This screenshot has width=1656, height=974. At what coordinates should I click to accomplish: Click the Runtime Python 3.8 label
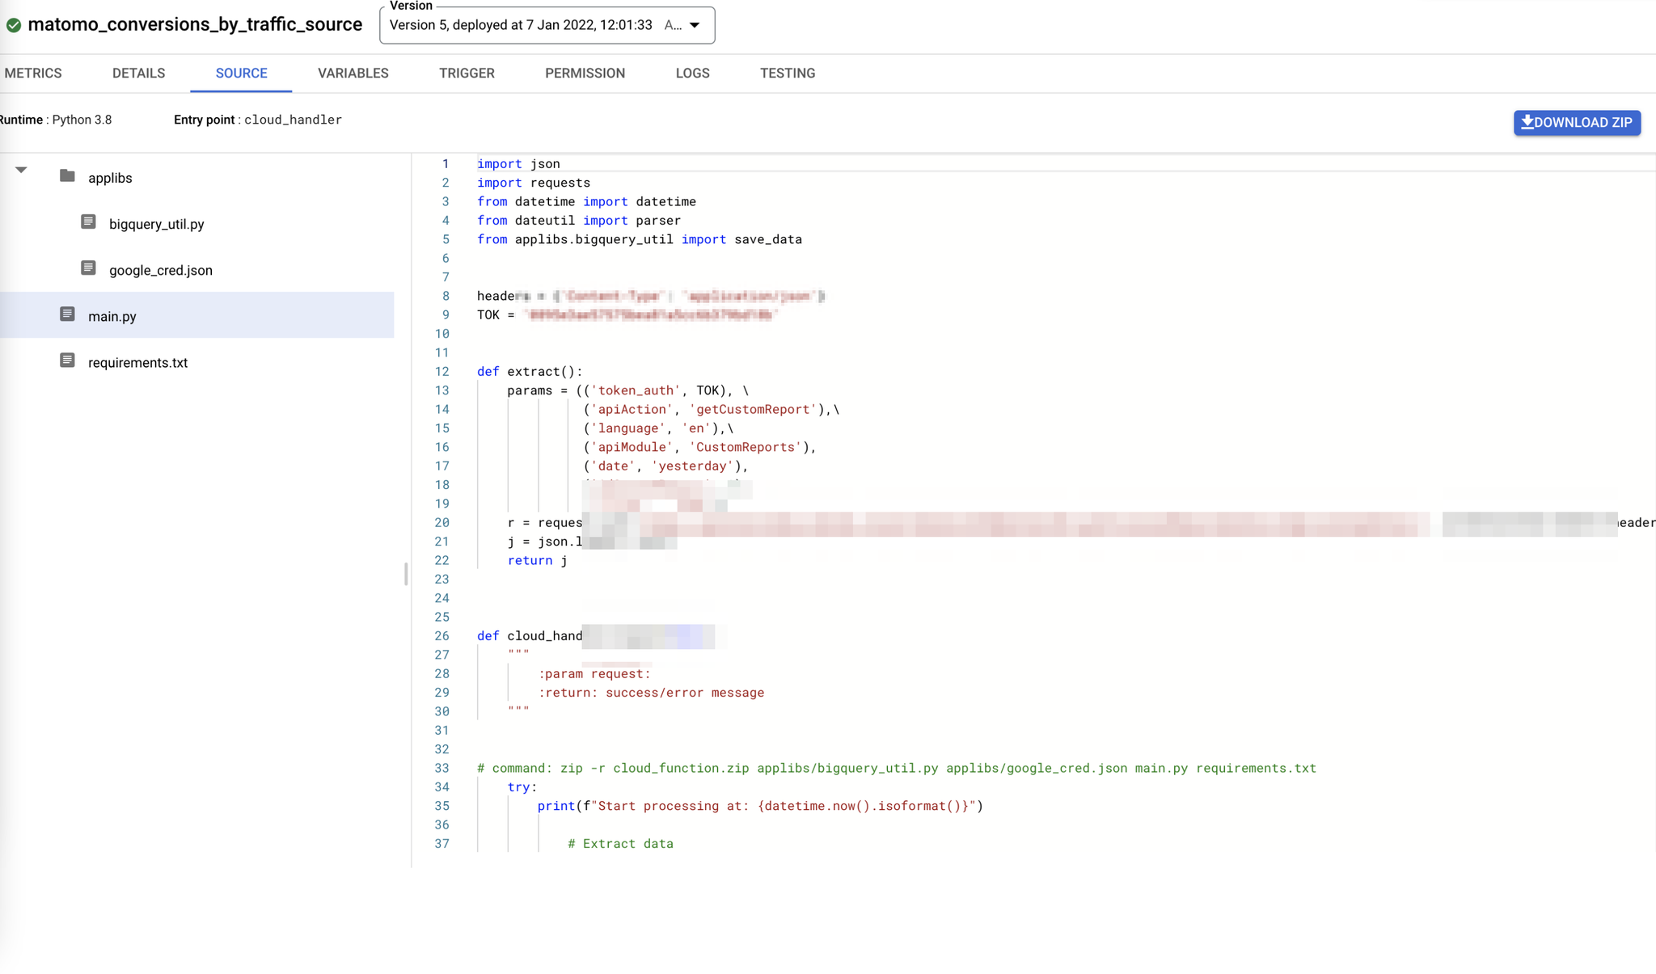tap(56, 120)
